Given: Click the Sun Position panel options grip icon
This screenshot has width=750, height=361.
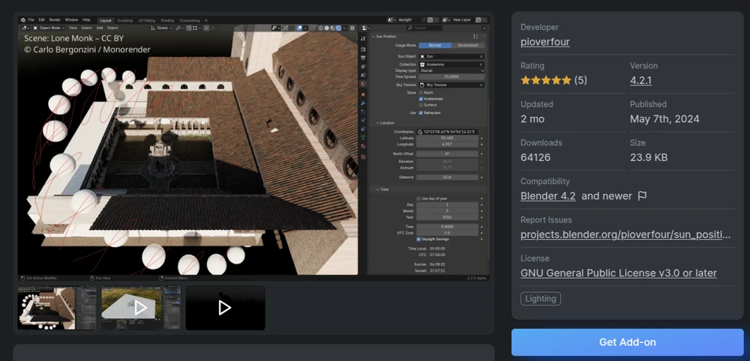Looking at the screenshot, I should point(475,36).
